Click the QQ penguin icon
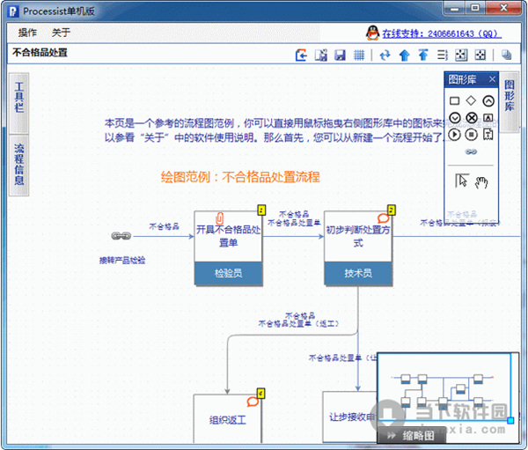 click(372, 33)
